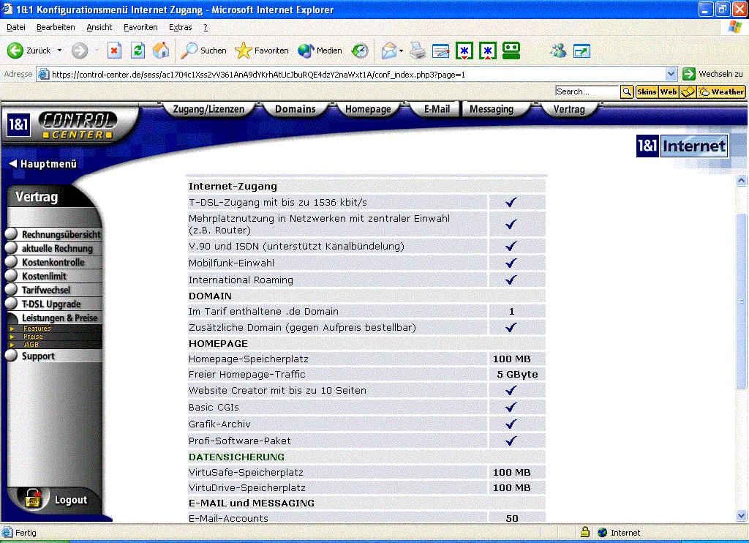
Task: Print the page with the printer icon
Action: 418,50
